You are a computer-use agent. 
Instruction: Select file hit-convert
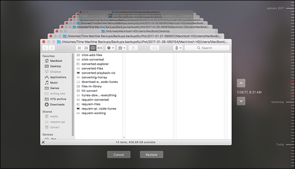[x=89, y=91]
